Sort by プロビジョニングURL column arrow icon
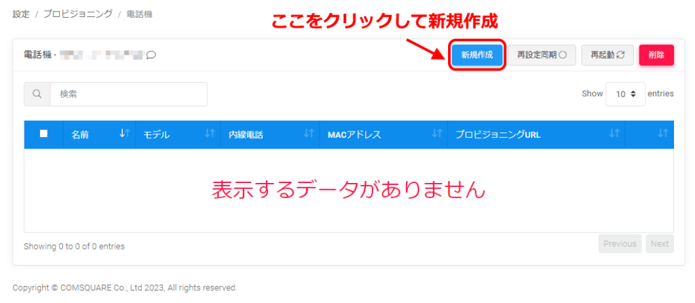The height and width of the screenshot is (303, 695). point(614,134)
